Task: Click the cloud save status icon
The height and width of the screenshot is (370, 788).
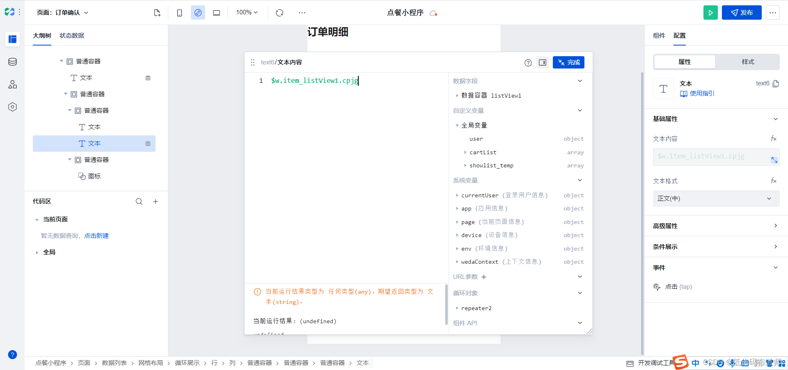Action: (x=433, y=13)
